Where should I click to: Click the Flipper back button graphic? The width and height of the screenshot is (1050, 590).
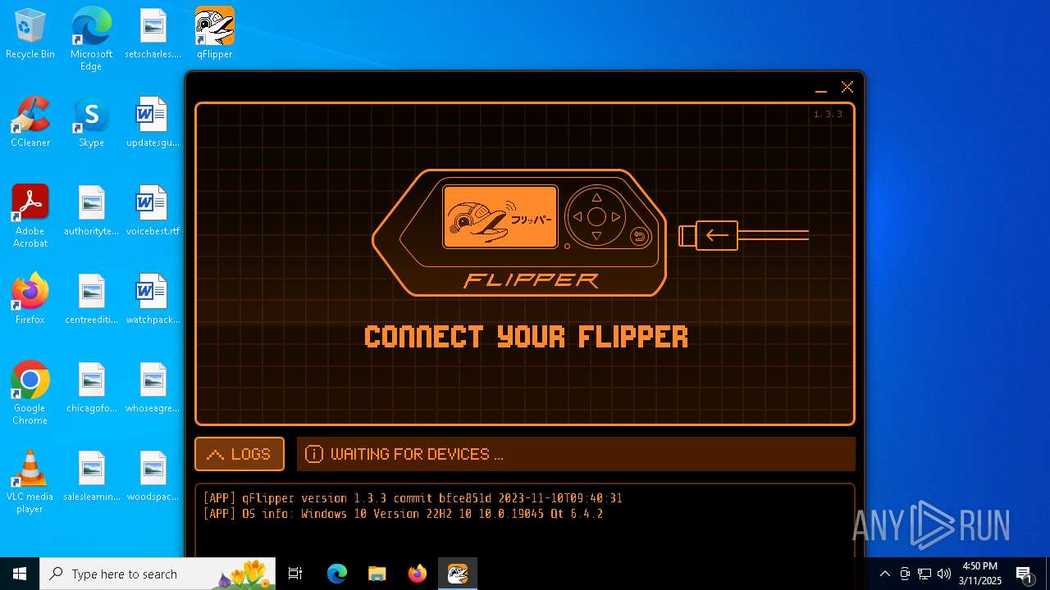click(639, 237)
